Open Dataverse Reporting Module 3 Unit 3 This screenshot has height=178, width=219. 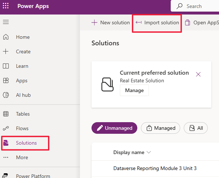[x=155, y=168]
